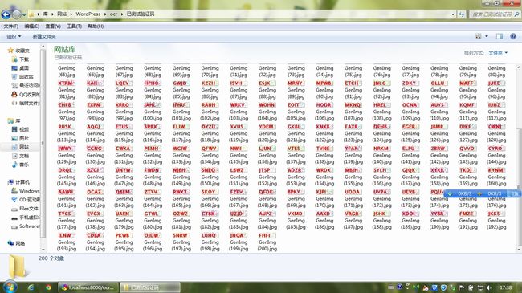The height and width of the screenshot is (293, 522).
Task: Open the Files drive in sidebar
Action: (25, 209)
